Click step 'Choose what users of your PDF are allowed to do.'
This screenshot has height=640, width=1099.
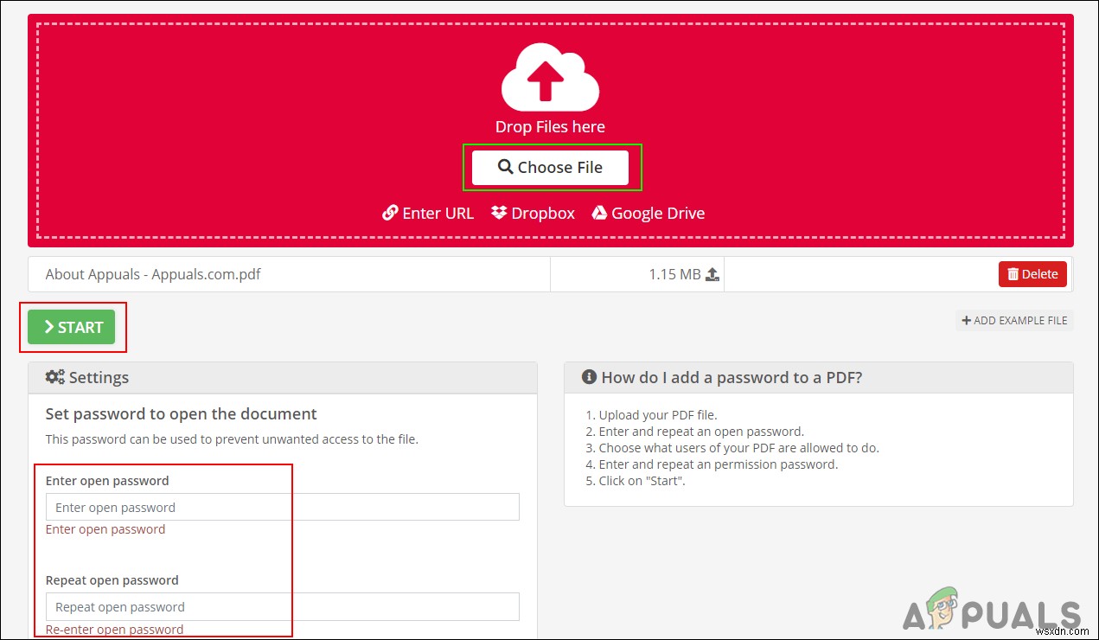(738, 448)
